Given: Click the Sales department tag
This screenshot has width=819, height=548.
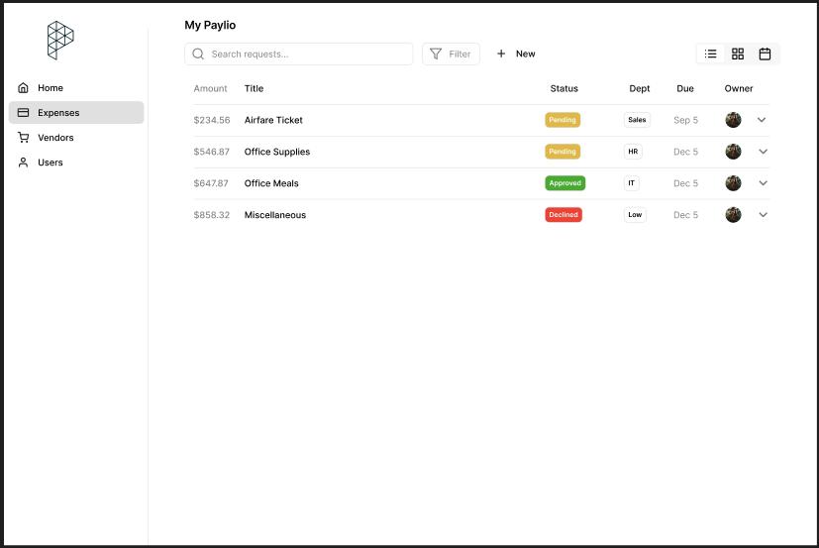Looking at the screenshot, I should [637, 120].
